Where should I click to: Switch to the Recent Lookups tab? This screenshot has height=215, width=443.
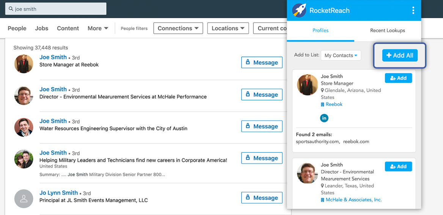(x=387, y=31)
